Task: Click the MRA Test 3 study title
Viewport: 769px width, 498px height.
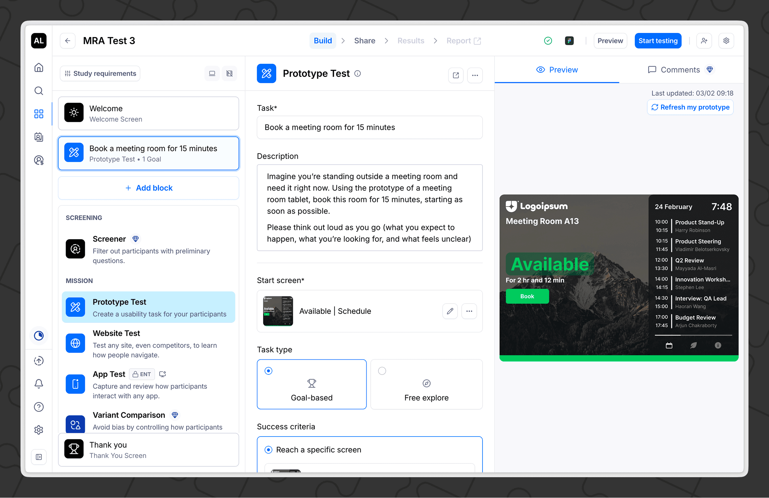Action: pyautogui.click(x=109, y=41)
